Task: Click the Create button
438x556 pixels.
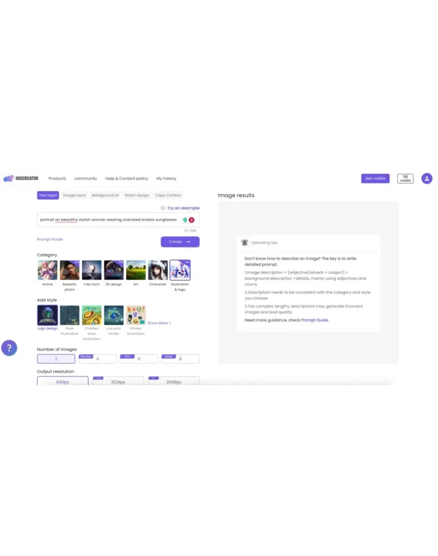Action: click(x=180, y=242)
